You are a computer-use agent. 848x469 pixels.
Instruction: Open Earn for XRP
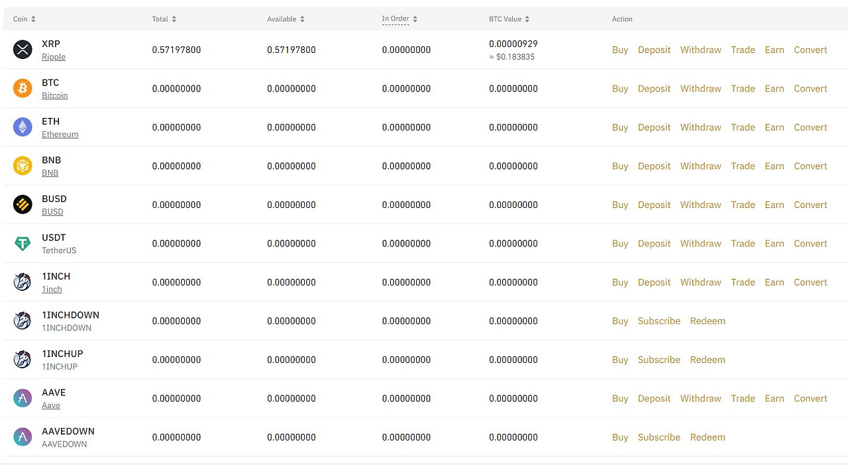coord(774,50)
